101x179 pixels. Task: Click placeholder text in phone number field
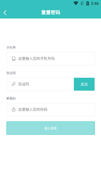tap(36, 58)
